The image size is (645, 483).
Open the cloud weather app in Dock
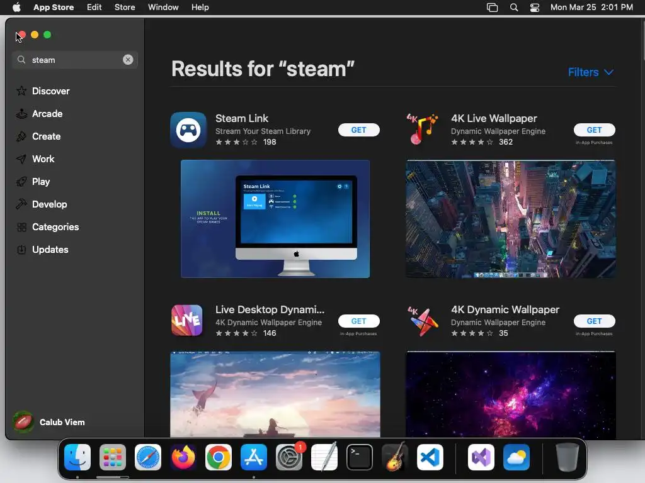(x=517, y=457)
